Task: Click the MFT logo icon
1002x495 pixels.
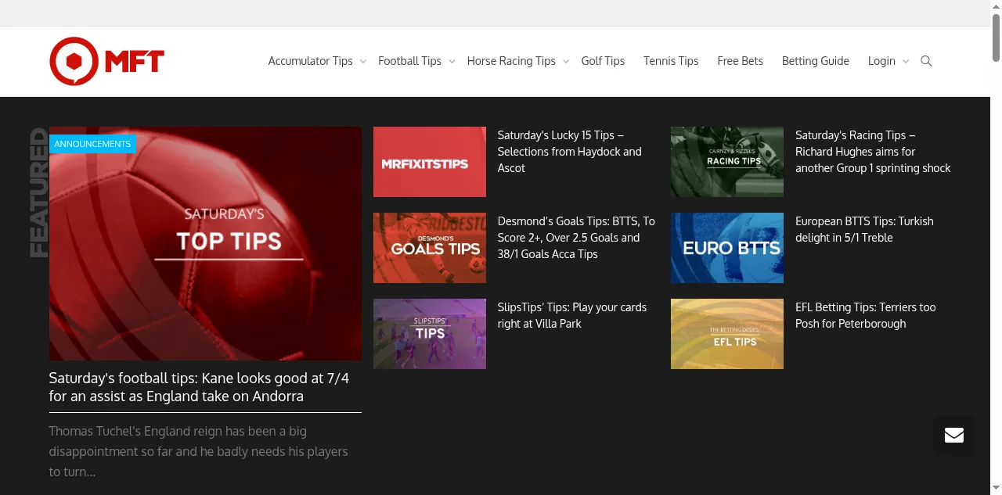Action: pyautogui.click(x=74, y=61)
